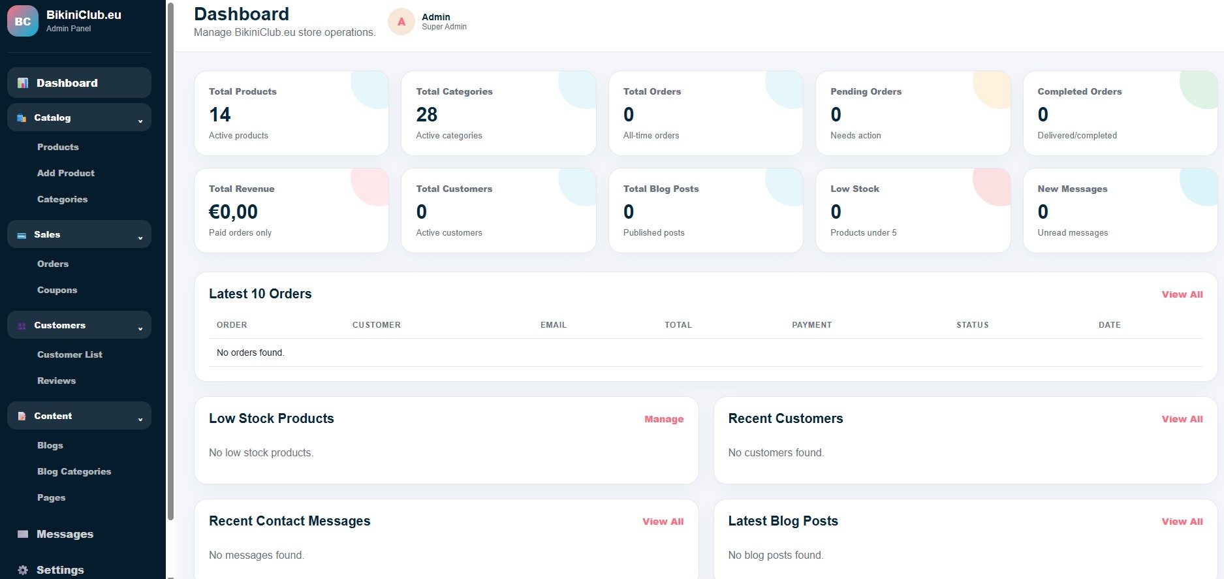The image size is (1224, 579).
Task: Click the Dashboard page heading
Action: pyautogui.click(x=242, y=14)
